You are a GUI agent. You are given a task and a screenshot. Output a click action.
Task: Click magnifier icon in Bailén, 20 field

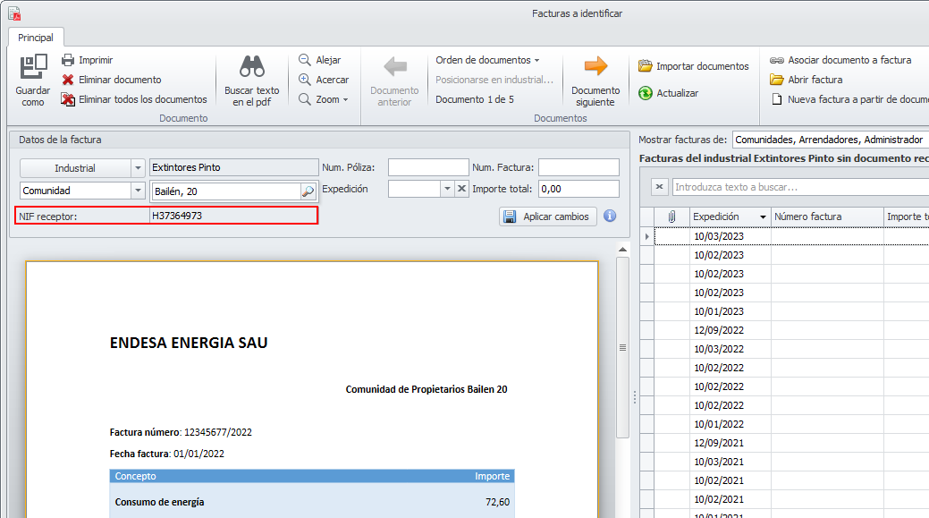pos(308,191)
